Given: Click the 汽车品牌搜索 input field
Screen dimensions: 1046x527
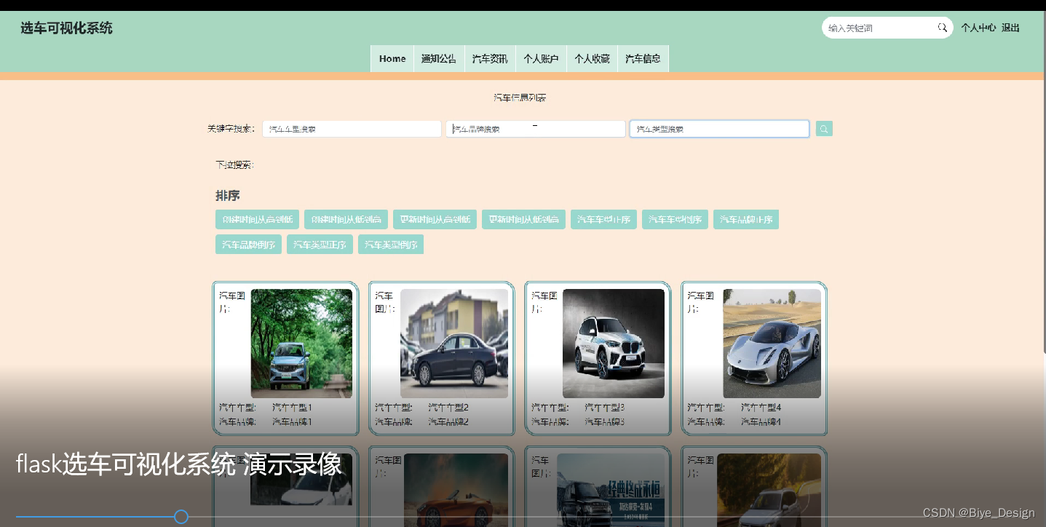Looking at the screenshot, I should [536, 129].
